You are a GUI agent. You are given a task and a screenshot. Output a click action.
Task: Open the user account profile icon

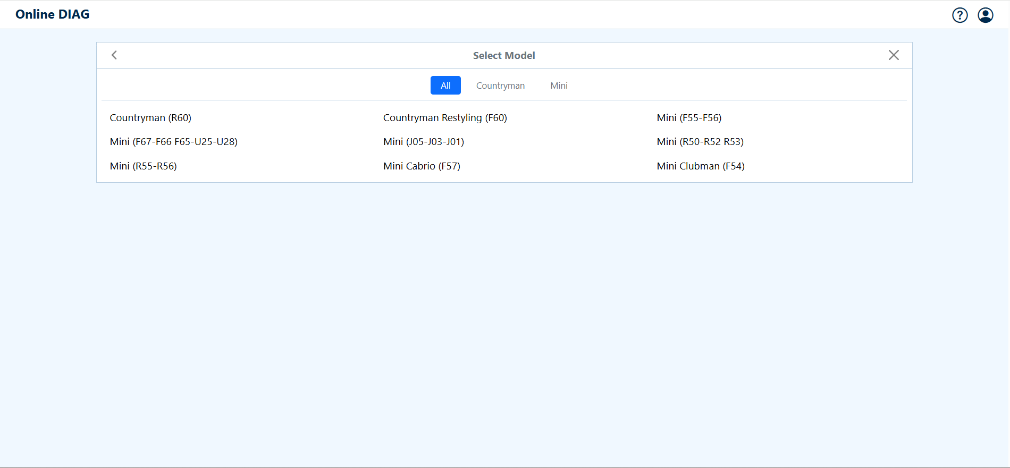985,15
